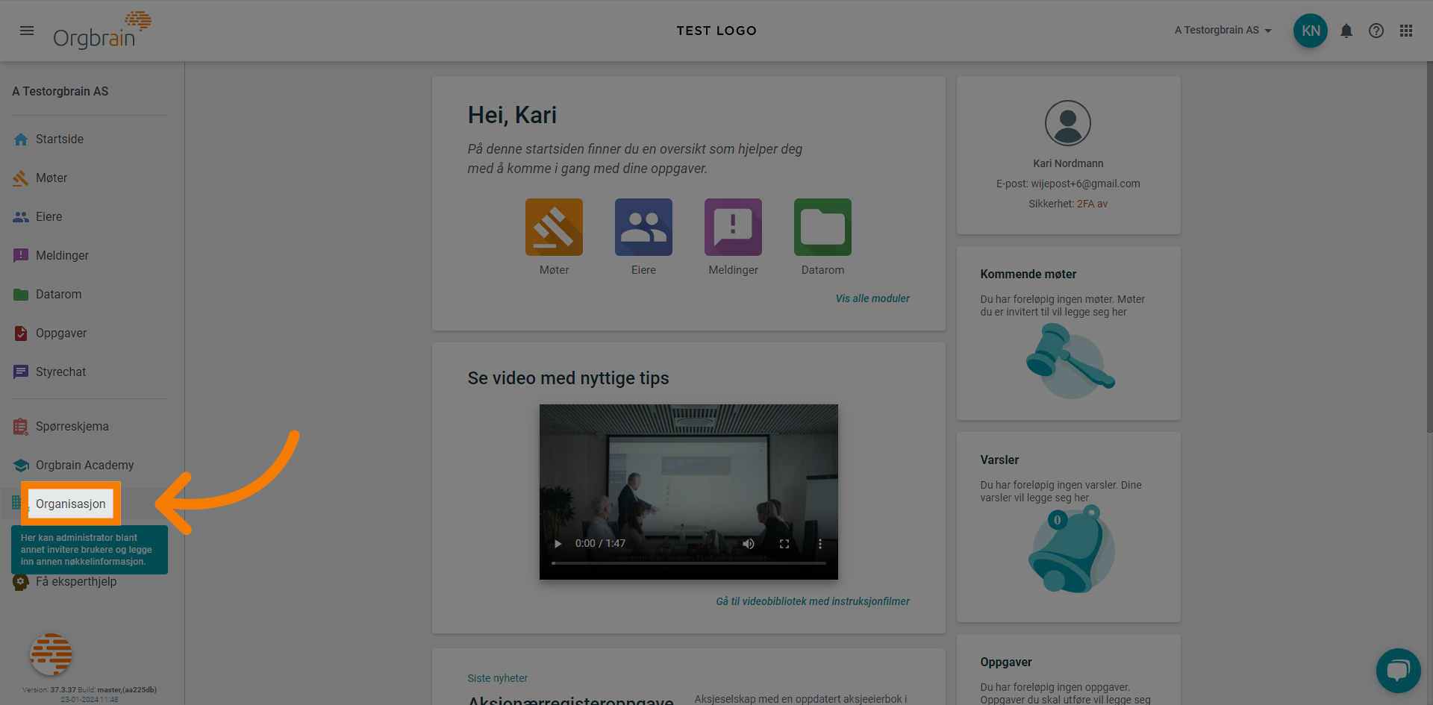This screenshot has width=1433, height=705.
Task: Select Organisasjon in the sidebar
Action: point(71,504)
